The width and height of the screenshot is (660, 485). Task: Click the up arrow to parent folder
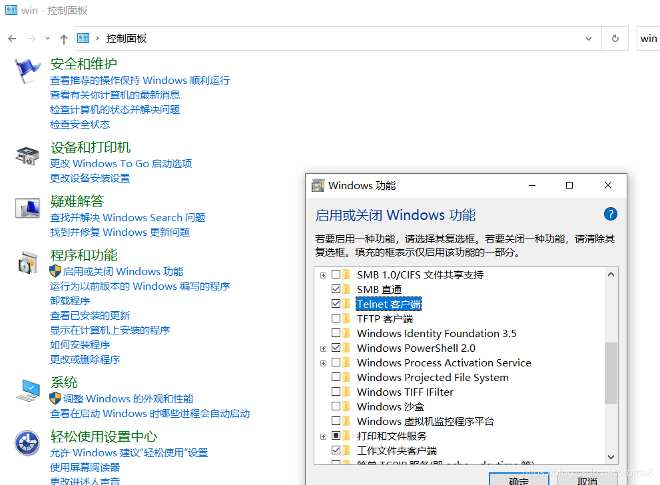point(63,39)
